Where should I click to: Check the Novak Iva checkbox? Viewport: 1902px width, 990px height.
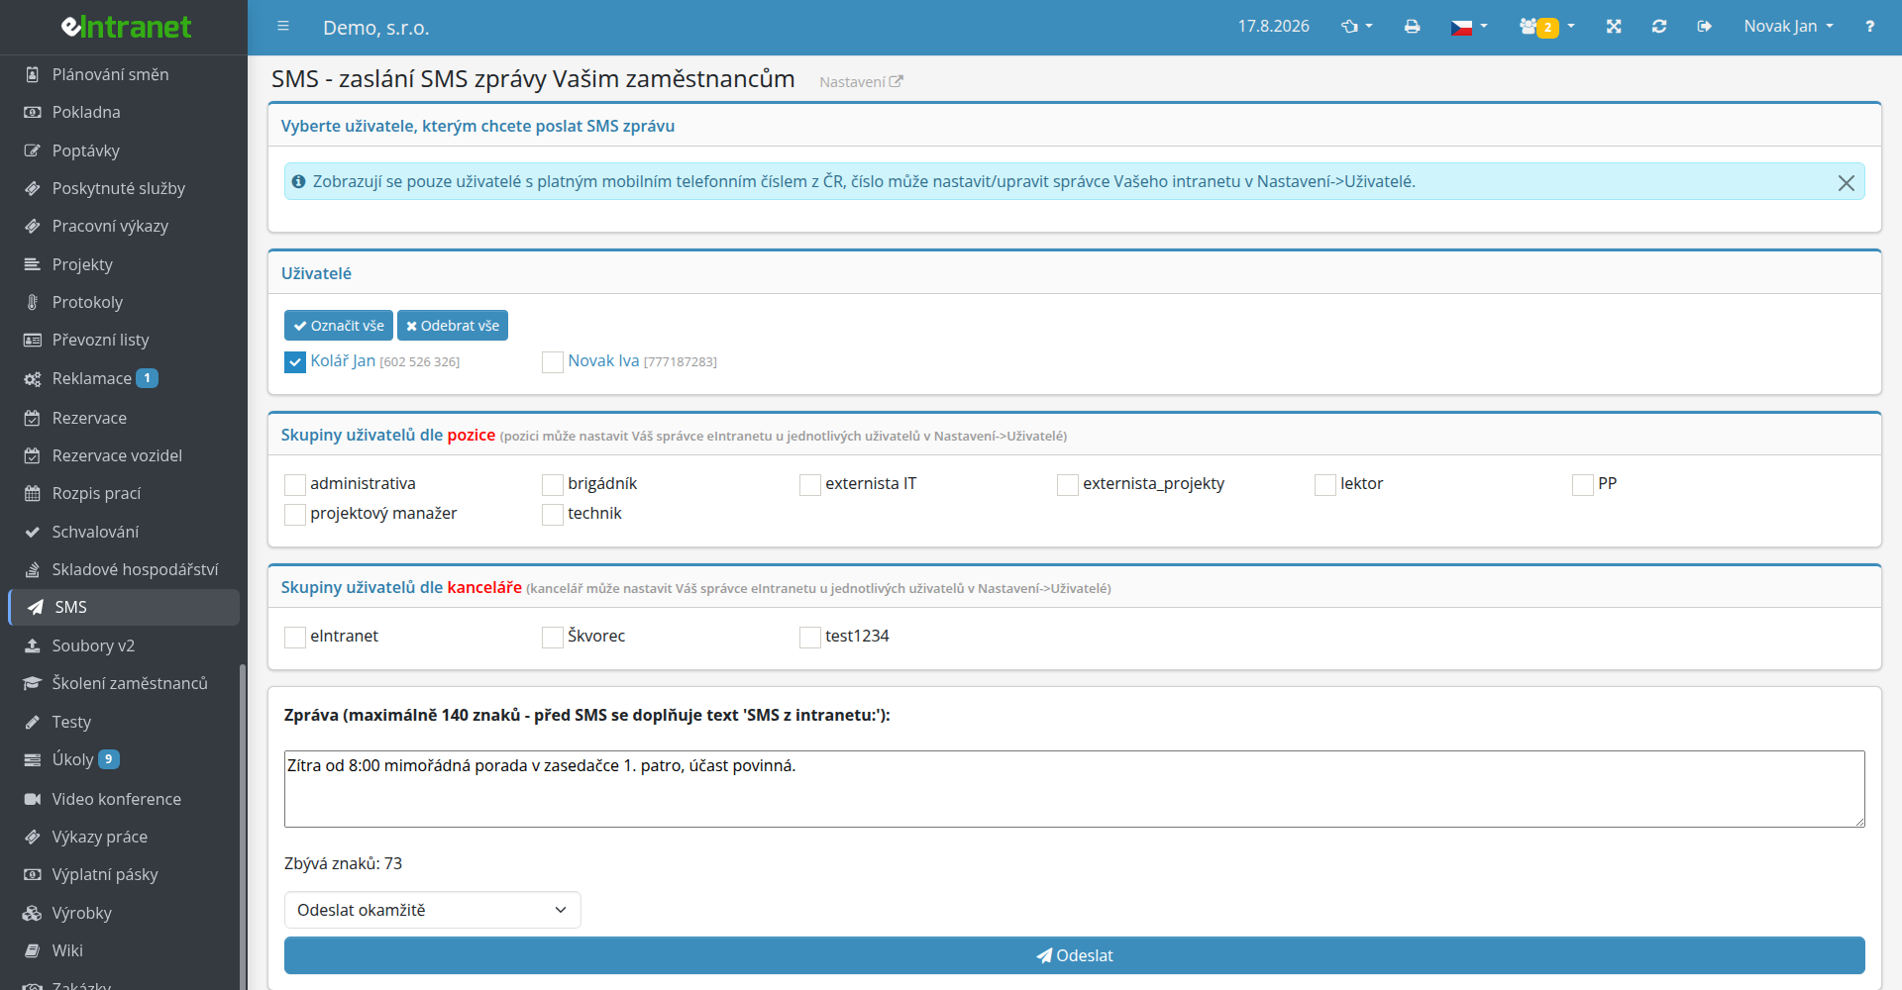(x=553, y=362)
